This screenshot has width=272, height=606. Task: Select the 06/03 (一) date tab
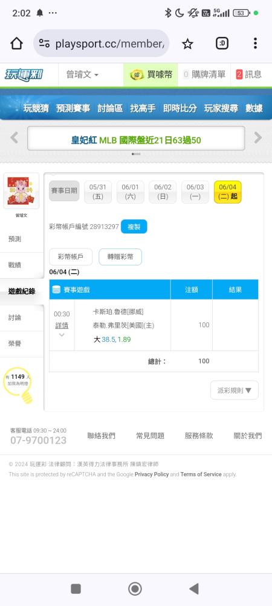[x=195, y=191]
